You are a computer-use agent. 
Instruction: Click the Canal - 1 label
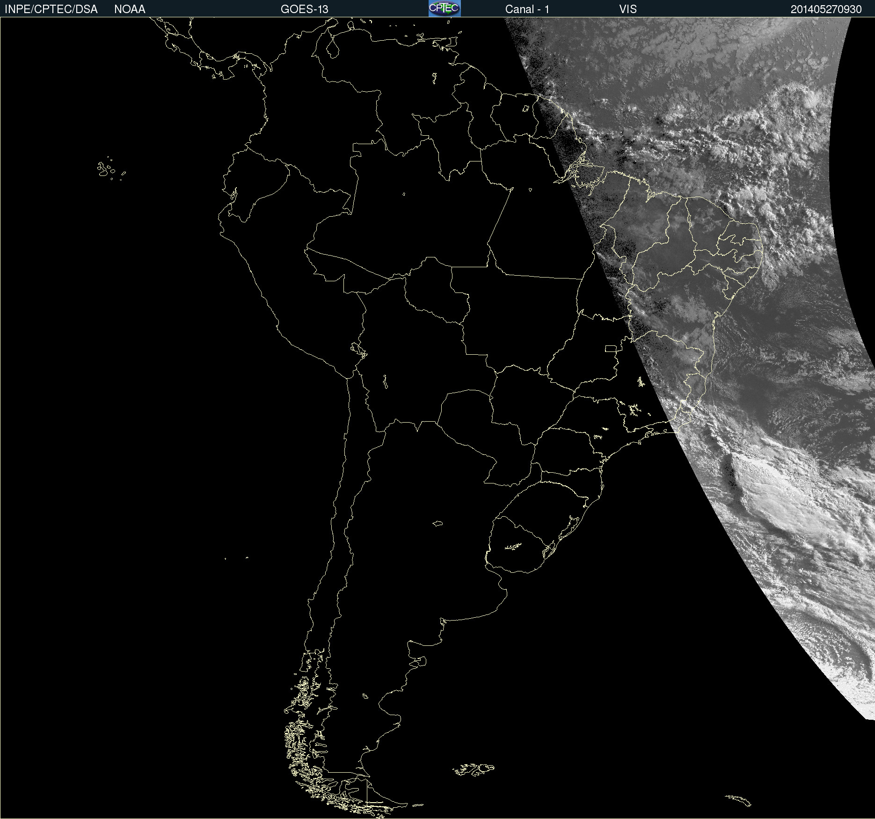pyautogui.click(x=527, y=9)
